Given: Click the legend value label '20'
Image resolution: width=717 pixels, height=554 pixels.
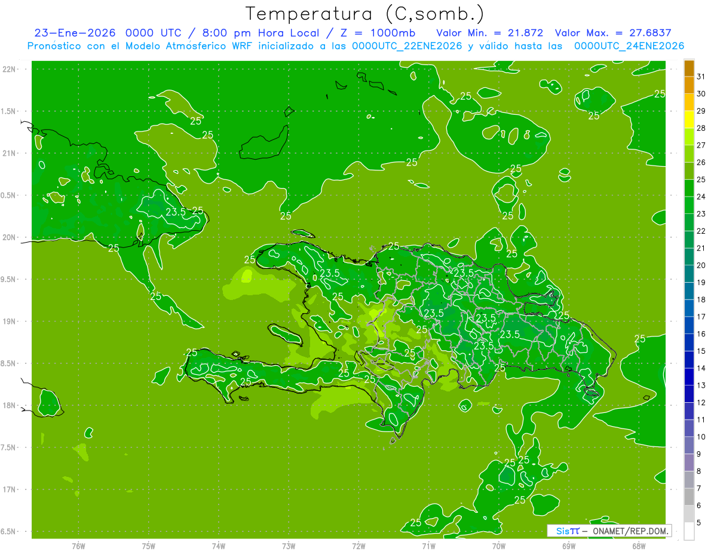Looking at the screenshot, I should (x=701, y=265).
